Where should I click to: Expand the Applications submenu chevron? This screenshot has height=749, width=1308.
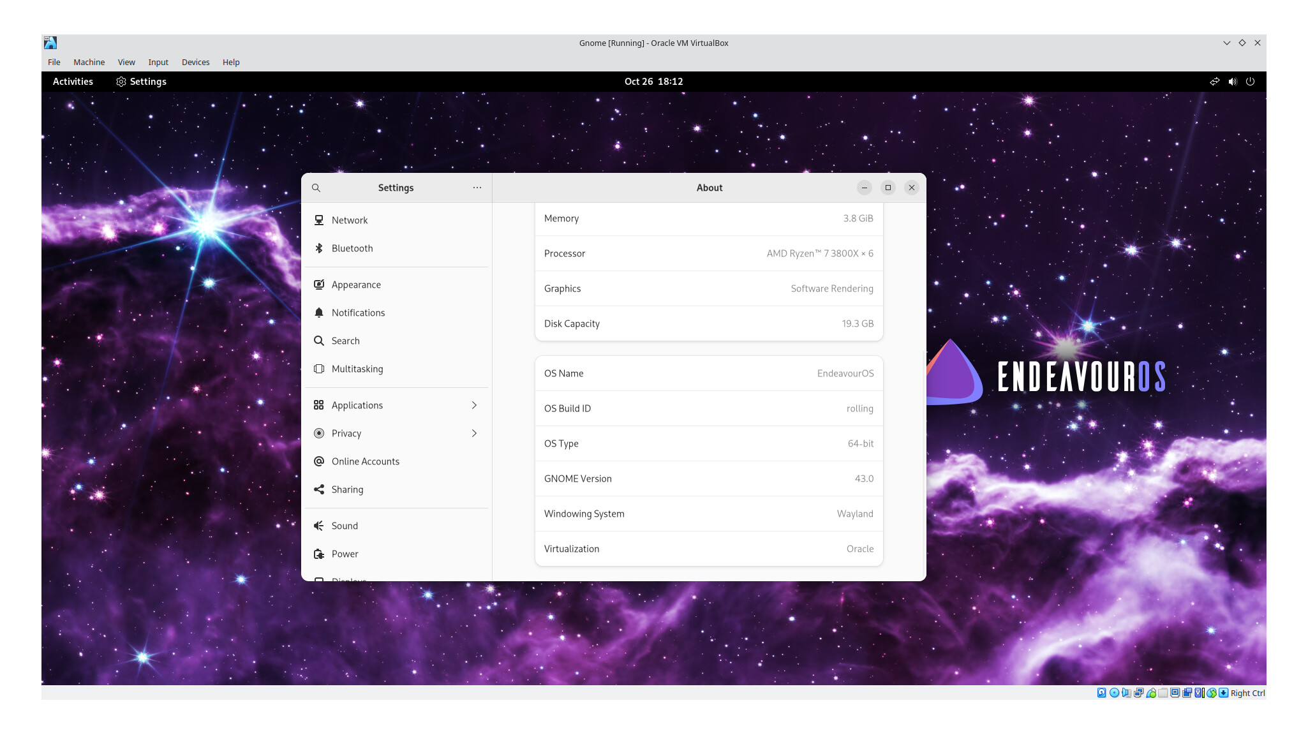click(x=474, y=405)
